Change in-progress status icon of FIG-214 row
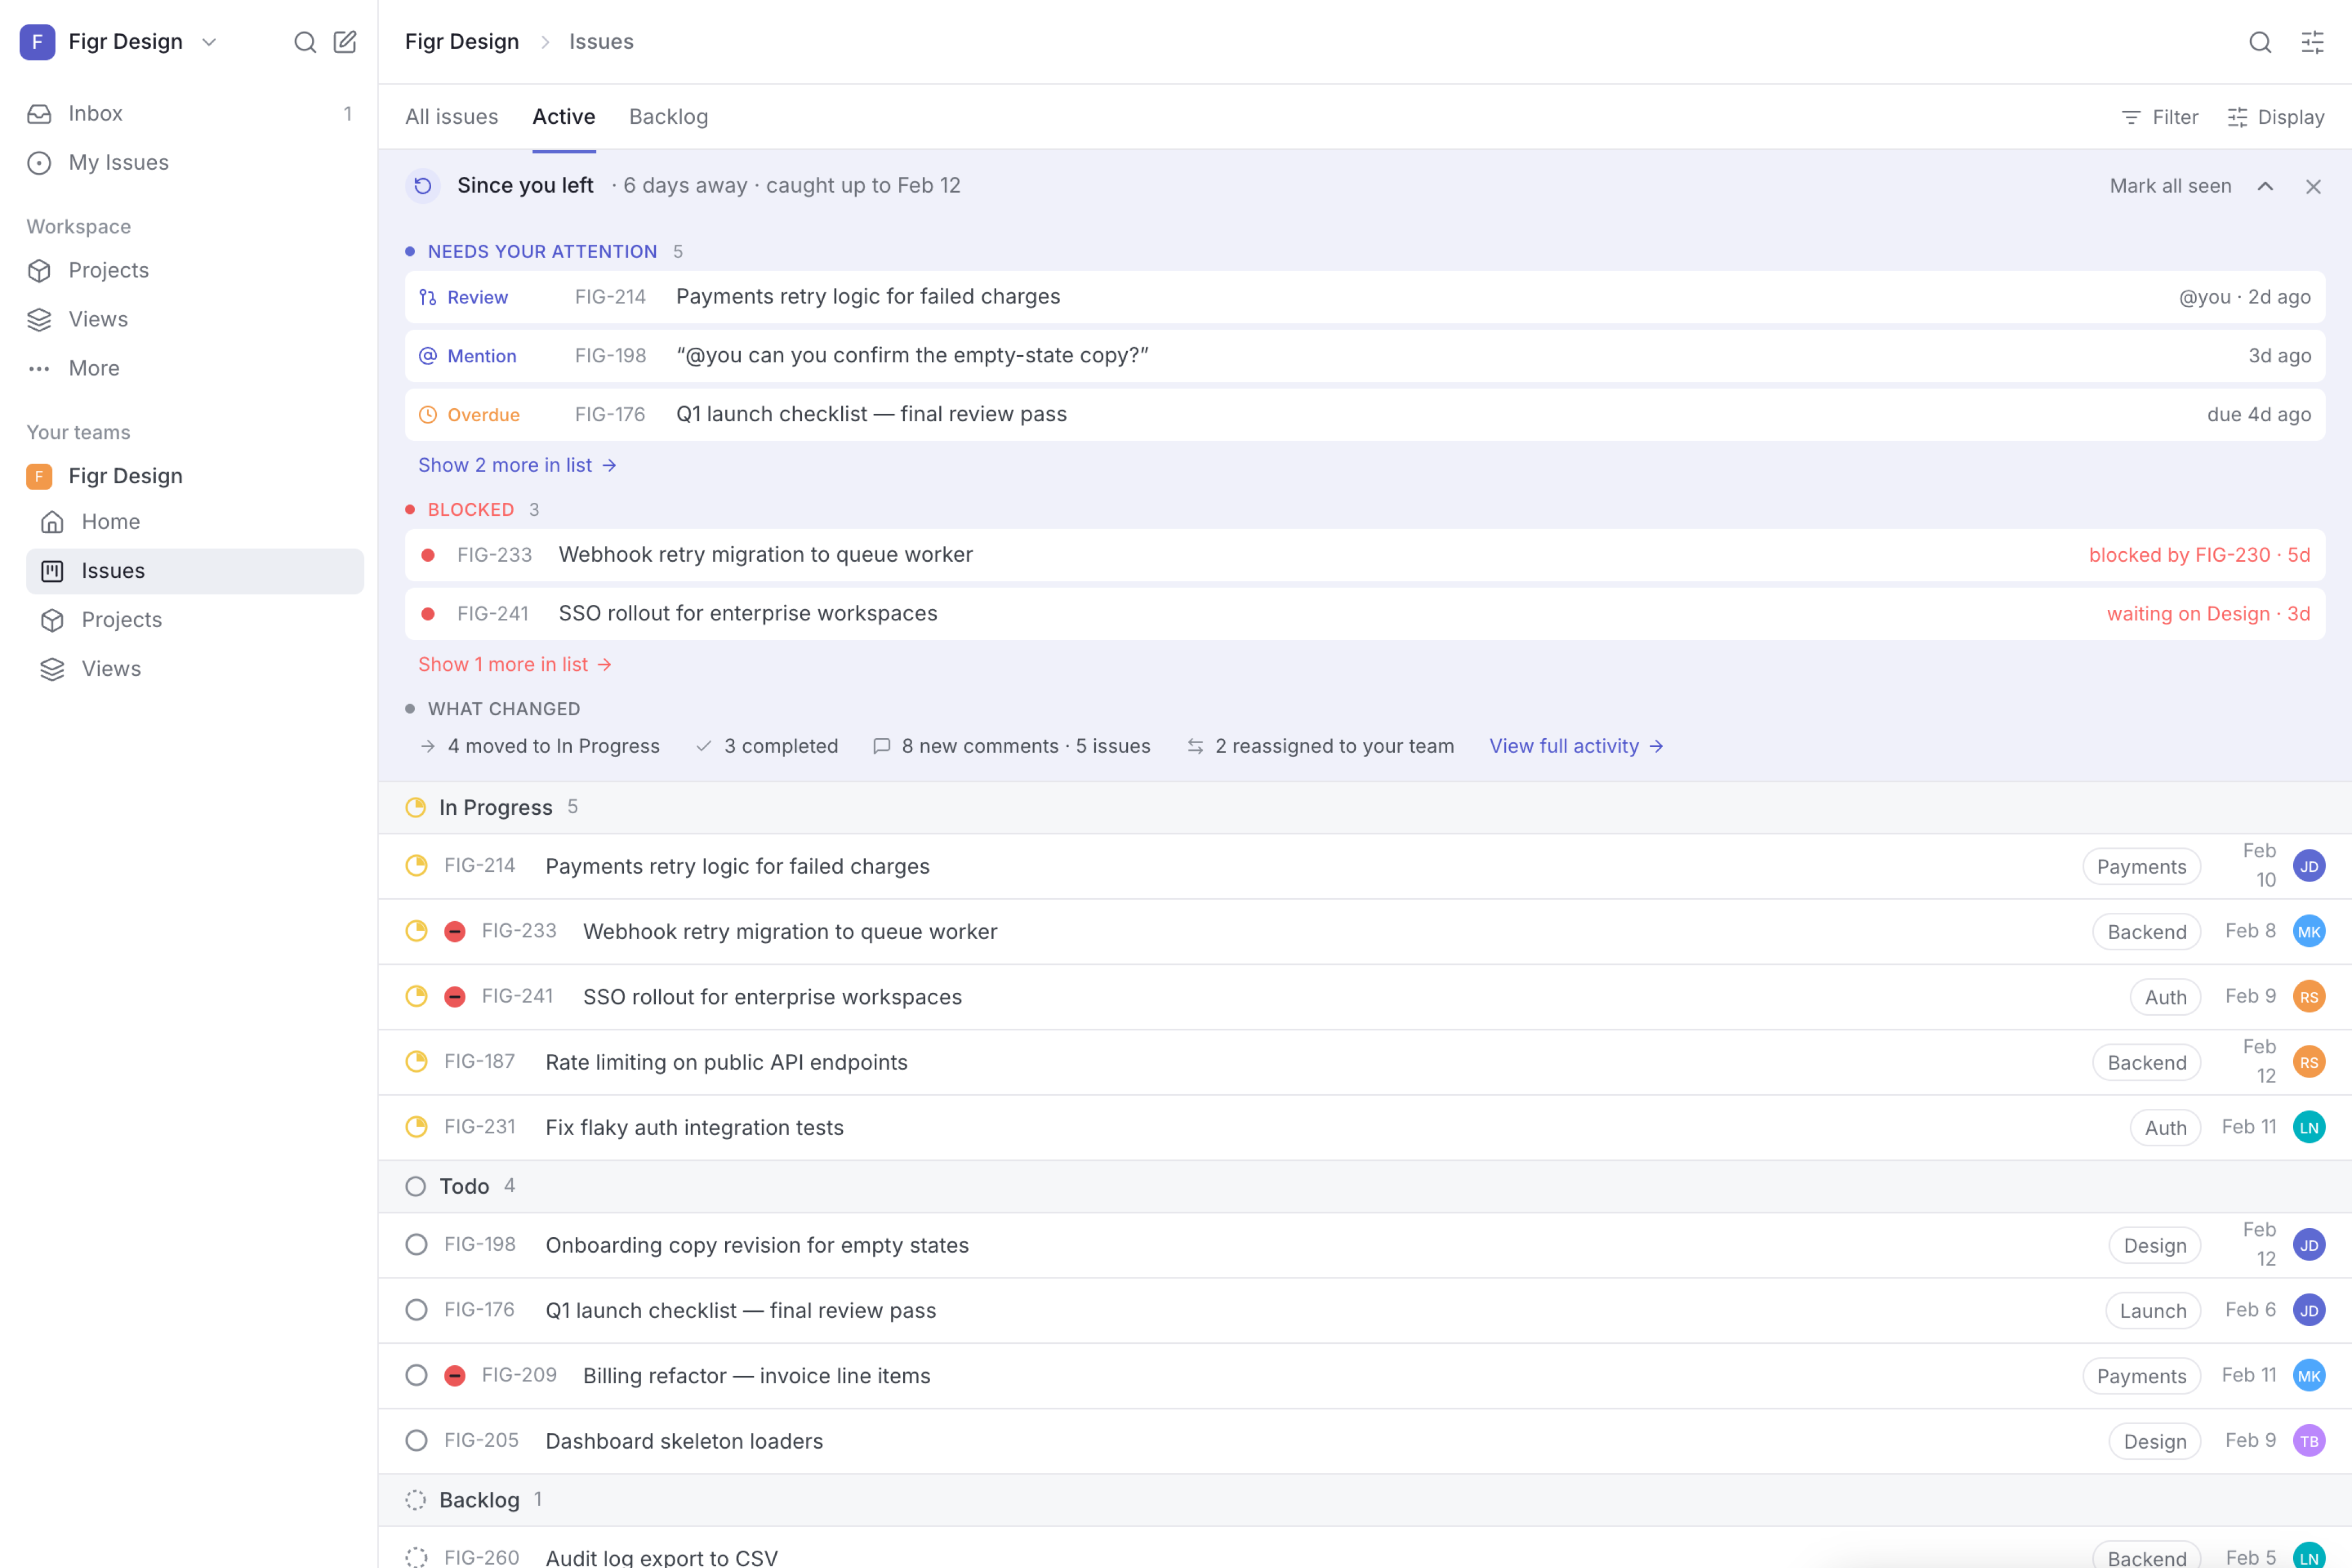This screenshot has height=1568, width=2352. [x=416, y=866]
